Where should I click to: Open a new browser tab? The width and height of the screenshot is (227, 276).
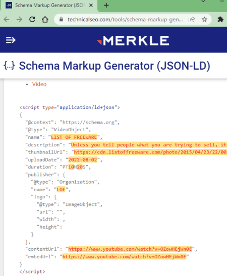point(106,5)
